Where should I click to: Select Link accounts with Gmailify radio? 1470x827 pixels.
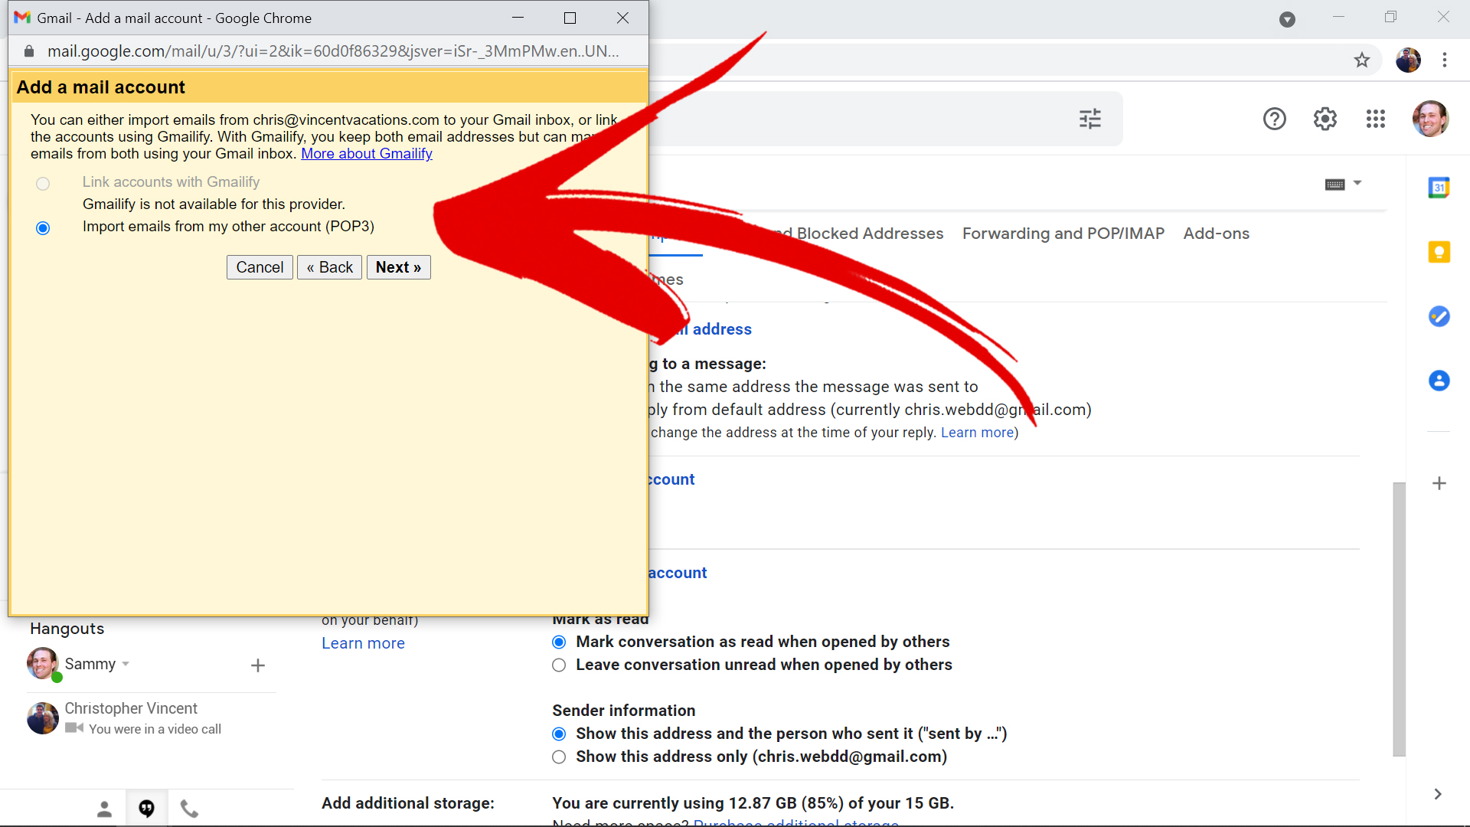(x=43, y=183)
